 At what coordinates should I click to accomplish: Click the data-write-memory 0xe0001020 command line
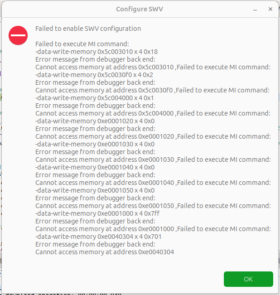click(95, 121)
